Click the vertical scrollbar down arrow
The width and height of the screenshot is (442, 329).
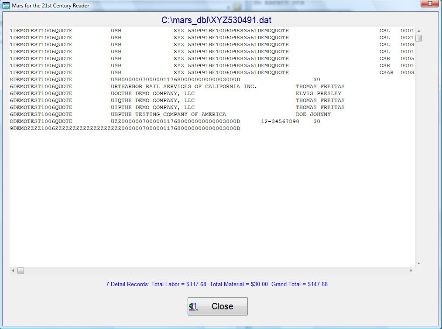[x=419, y=264]
